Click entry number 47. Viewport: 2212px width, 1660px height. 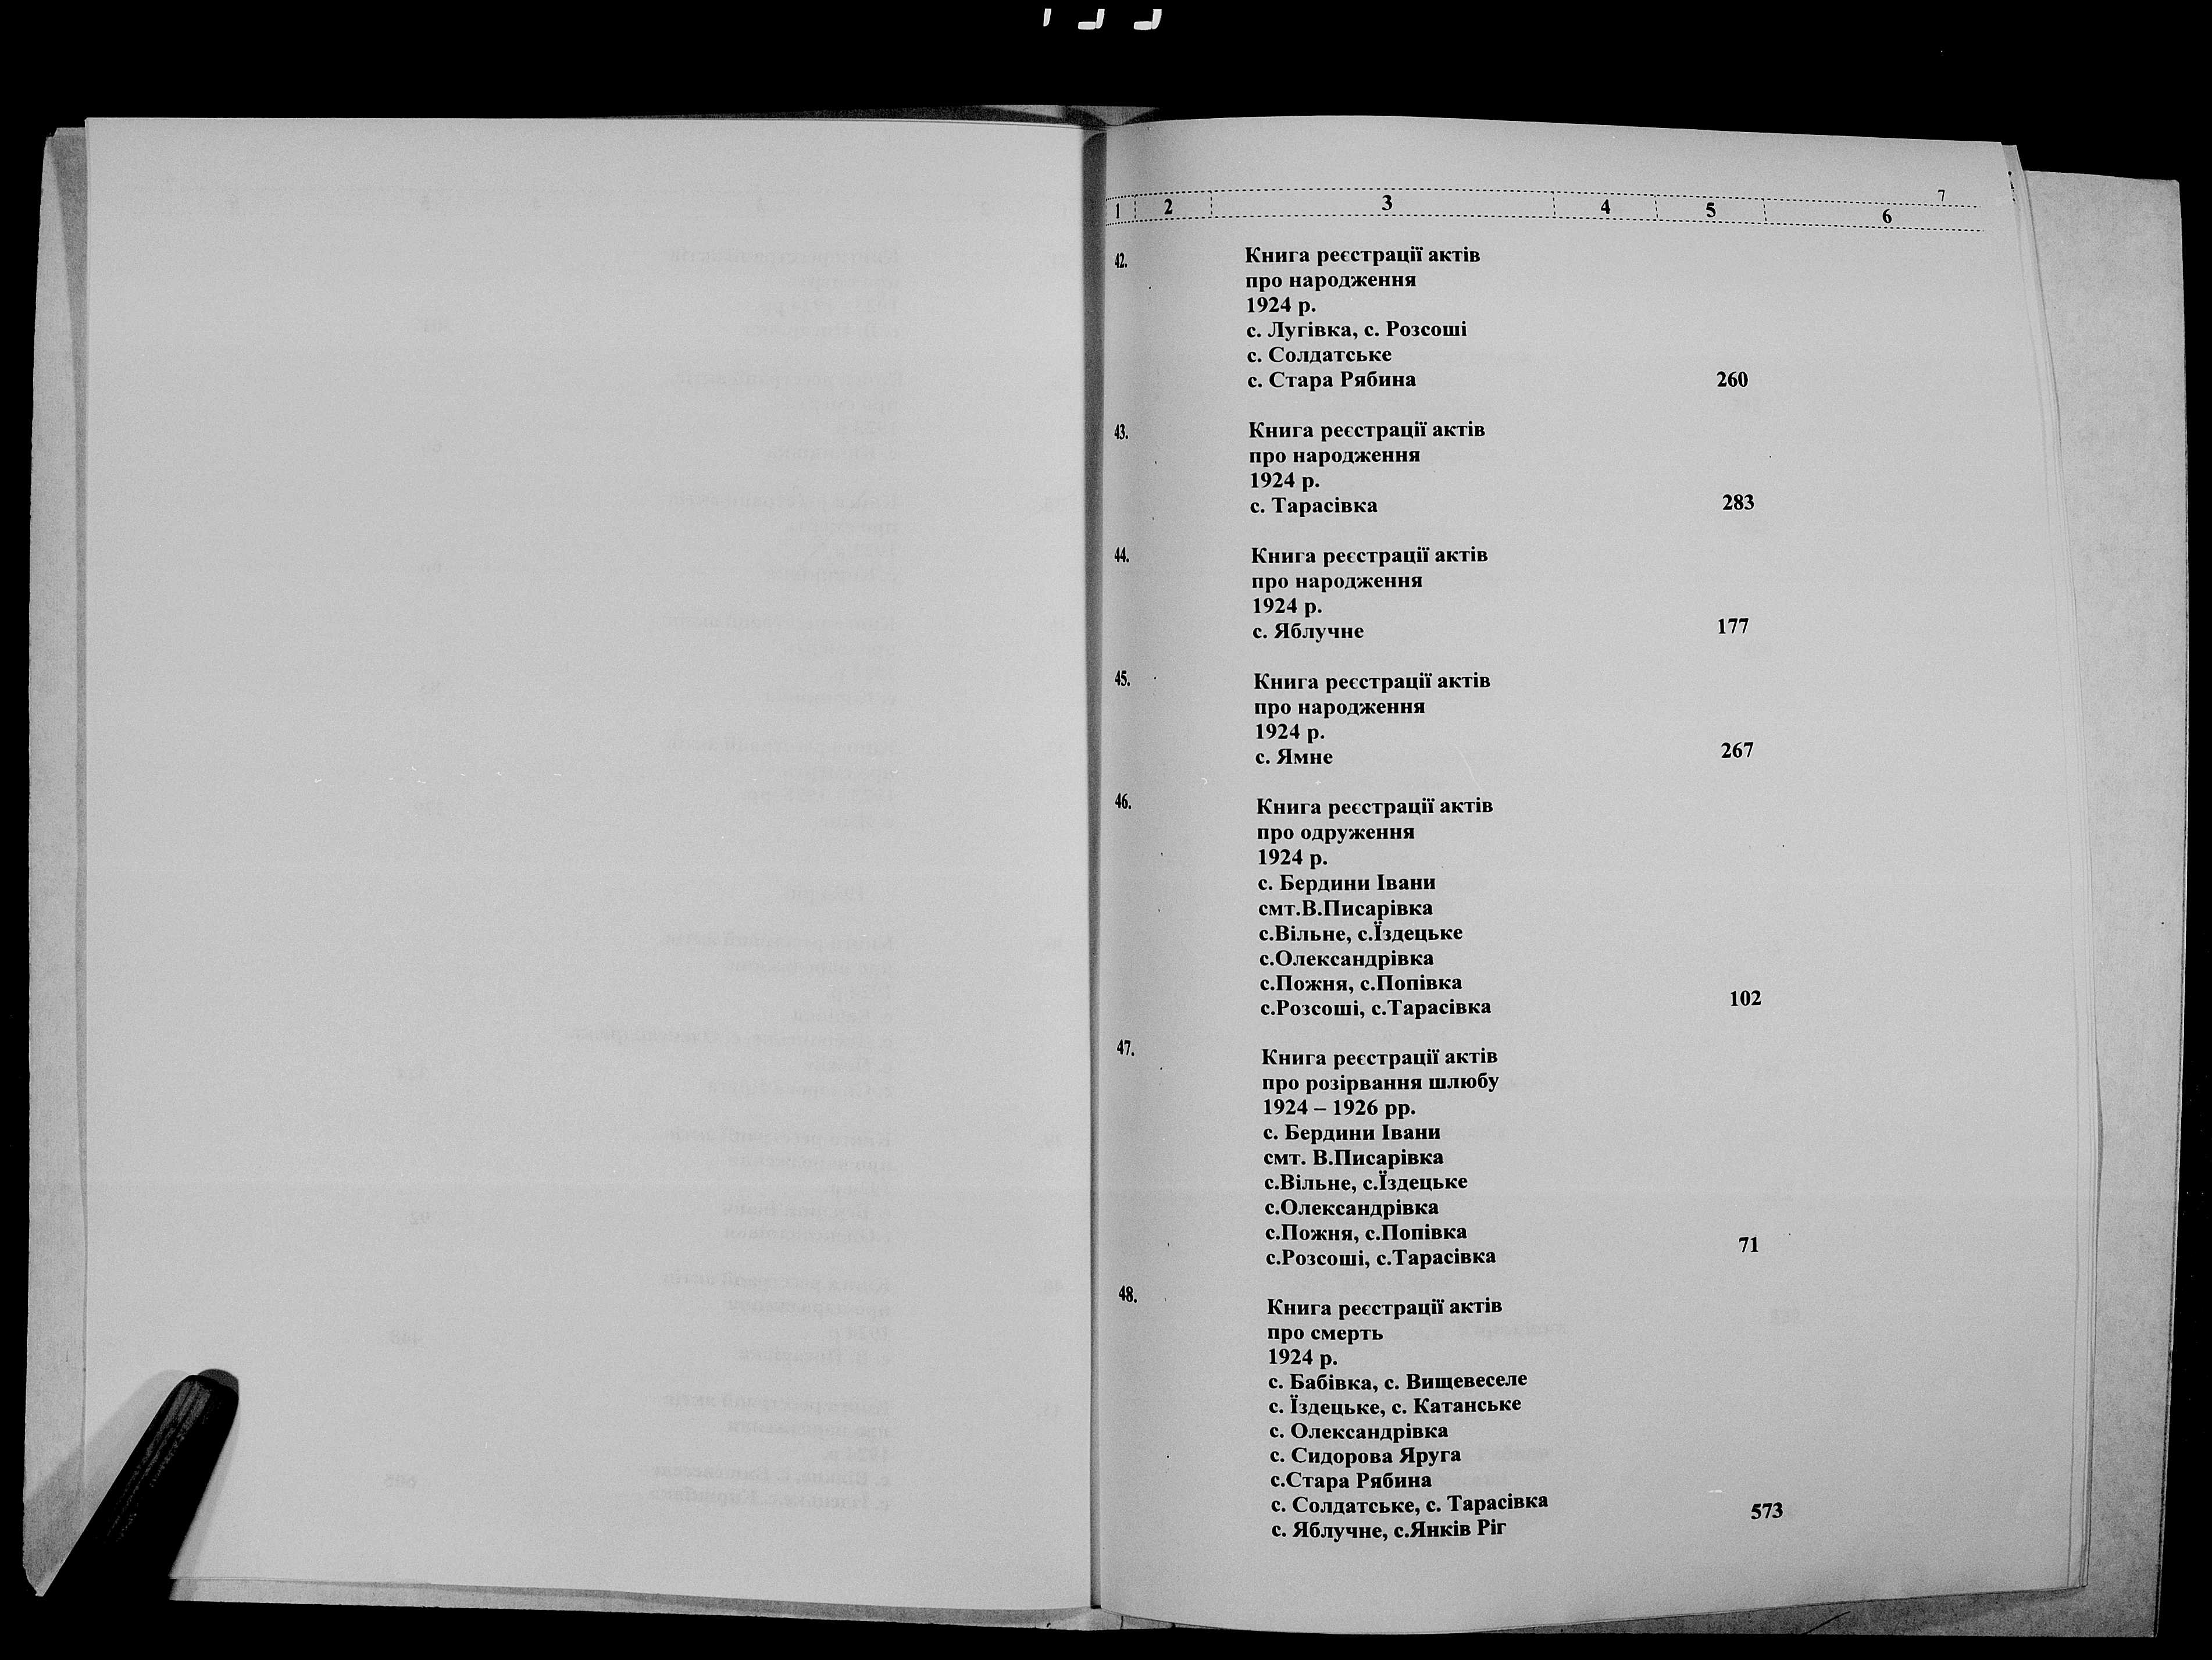(x=1125, y=1048)
